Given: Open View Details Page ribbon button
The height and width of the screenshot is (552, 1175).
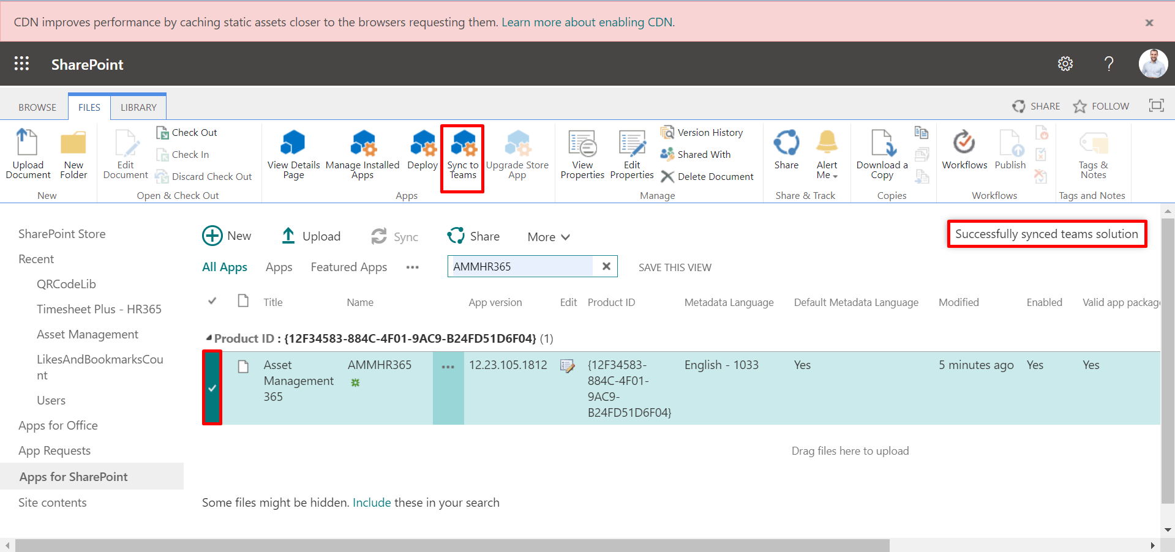Looking at the screenshot, I should click(293, 154).
